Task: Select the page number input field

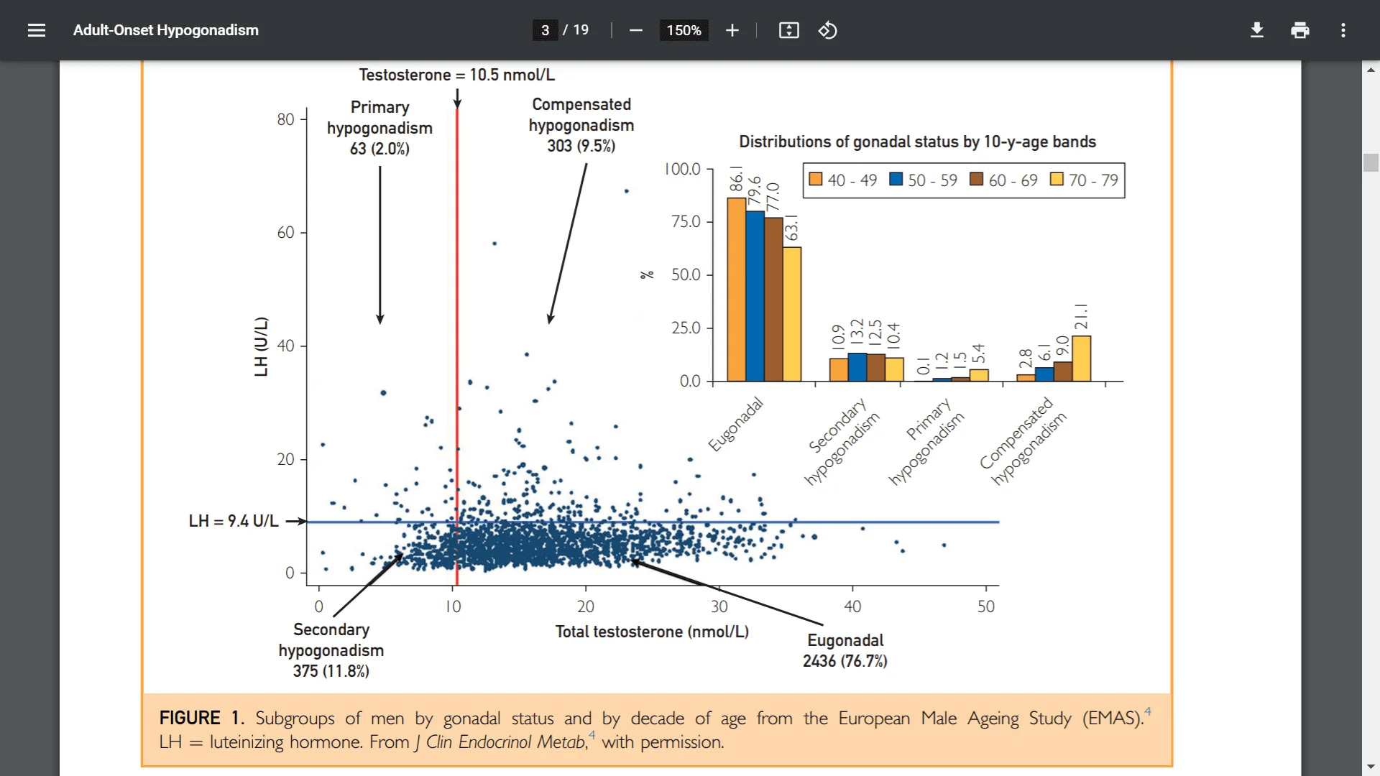Action: (545, 30)
